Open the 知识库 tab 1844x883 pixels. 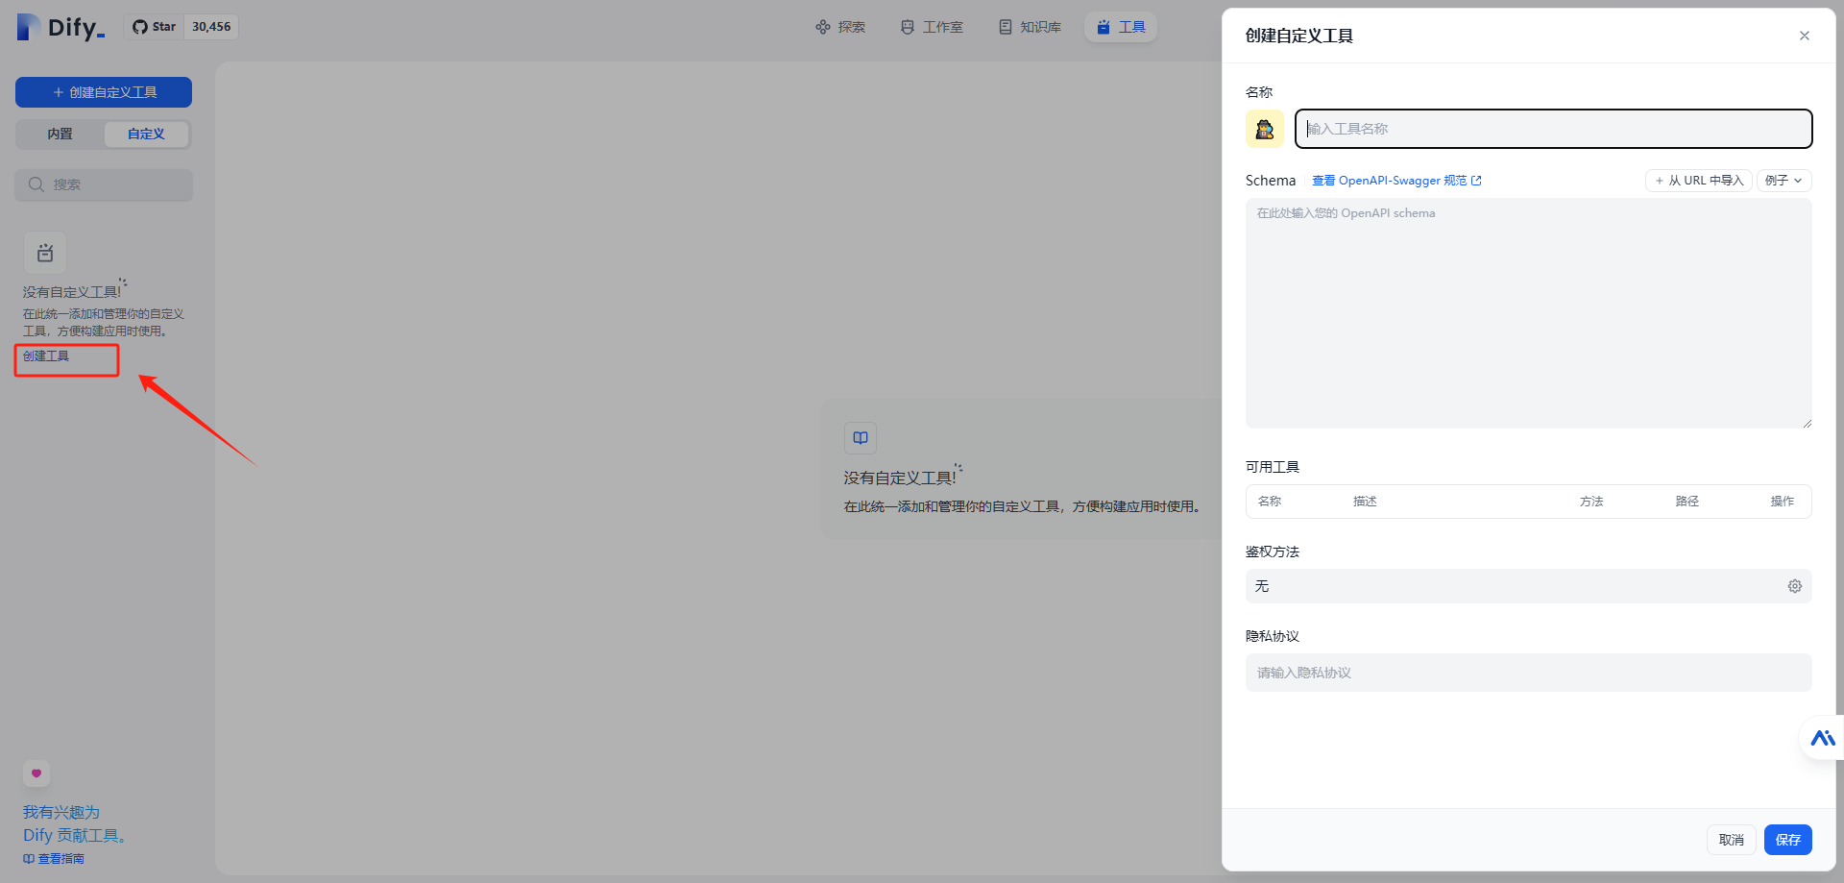1030,27
